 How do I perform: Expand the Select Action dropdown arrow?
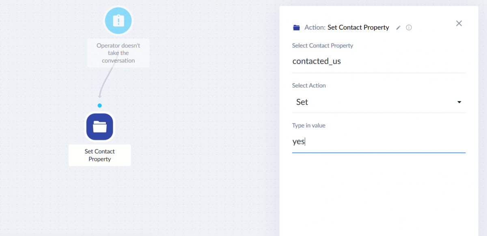(459, 102)
